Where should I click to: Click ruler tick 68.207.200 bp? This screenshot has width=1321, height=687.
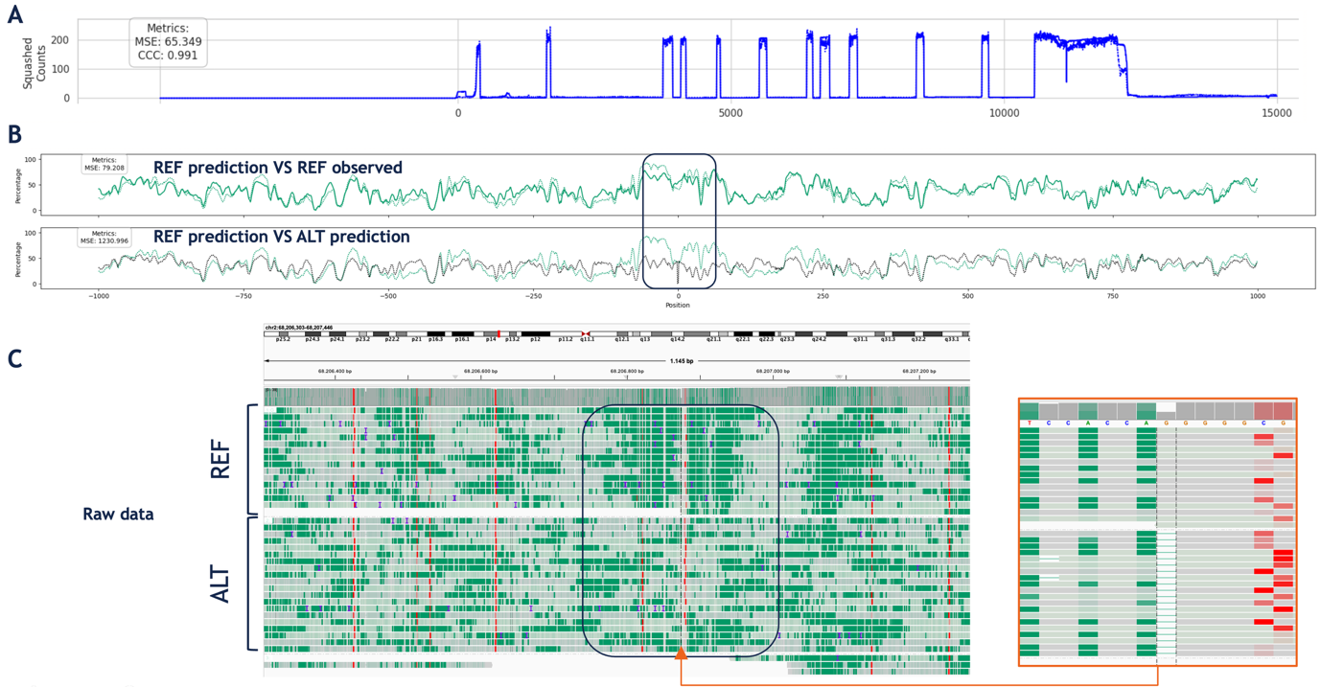click(x=919, y=371)
